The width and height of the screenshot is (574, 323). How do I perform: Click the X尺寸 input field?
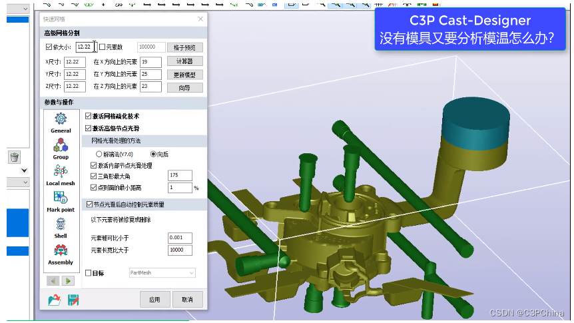pos(75,62)
